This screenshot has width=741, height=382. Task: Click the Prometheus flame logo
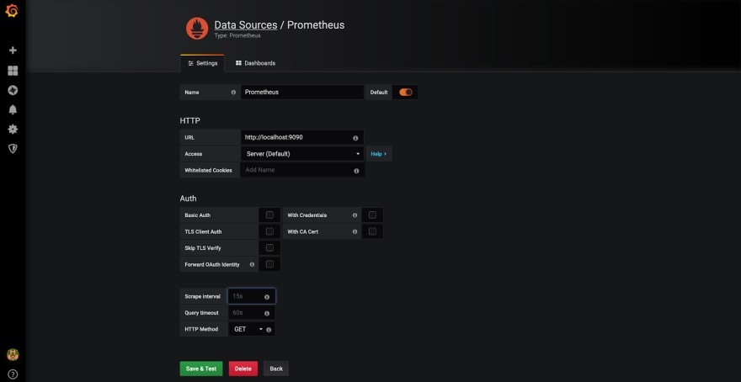(197, 29)
